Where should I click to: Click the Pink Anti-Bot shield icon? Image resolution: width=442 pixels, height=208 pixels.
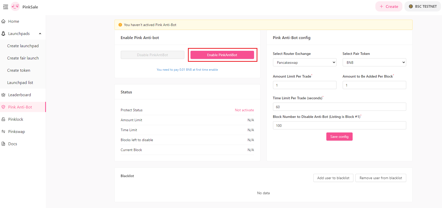pyautogui.click(x=3, y=107)
